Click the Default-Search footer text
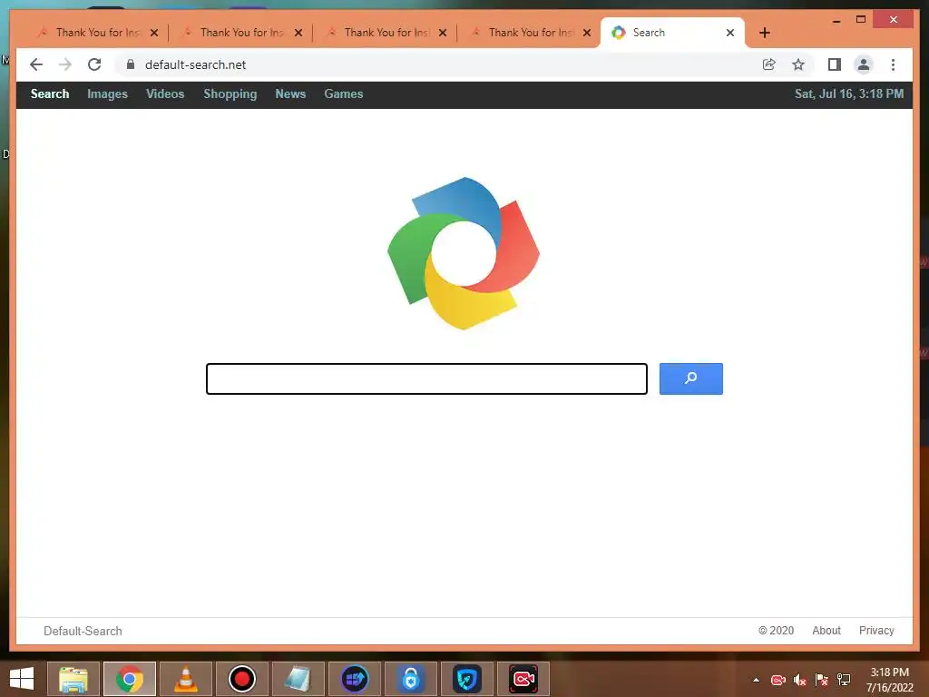Viewport: 929px width, 697px height. [83, 631]
